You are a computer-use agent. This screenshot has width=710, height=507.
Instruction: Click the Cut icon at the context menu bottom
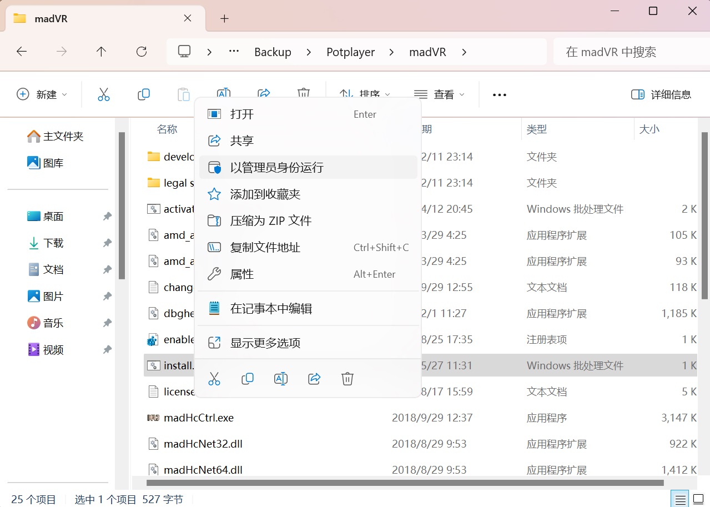click(x=214, y=379)
